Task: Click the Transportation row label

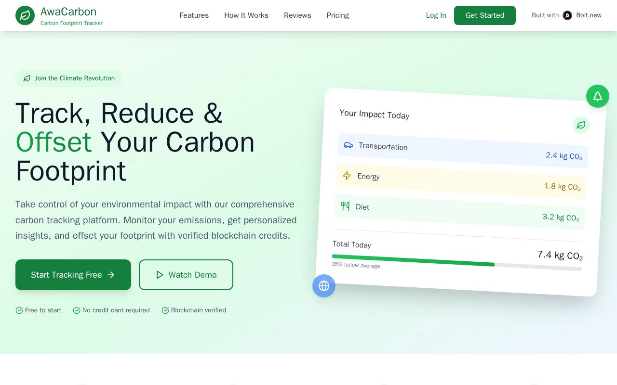Action: (383, 146)
